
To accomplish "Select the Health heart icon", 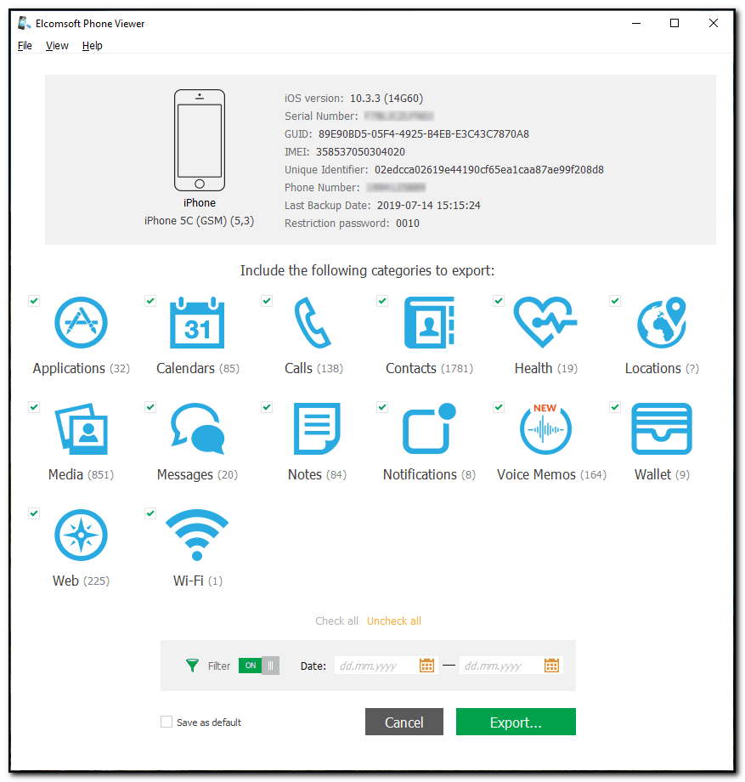I will pyautogui.click(x=545, y=324).
